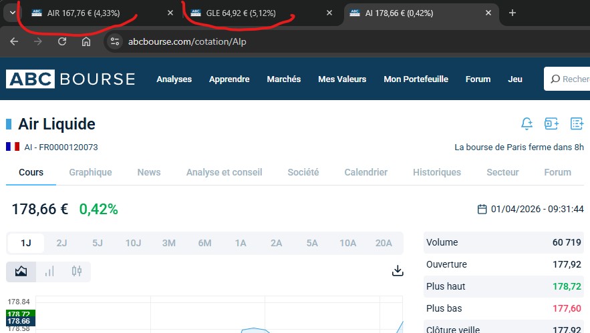Switch to the Graphique tab
590x333 pixels.
click(90, 172)
